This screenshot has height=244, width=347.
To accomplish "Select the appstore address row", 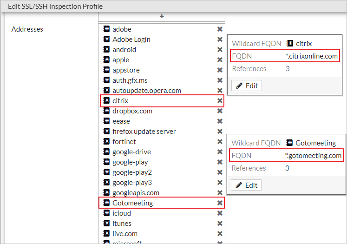I will coord(162,70).
